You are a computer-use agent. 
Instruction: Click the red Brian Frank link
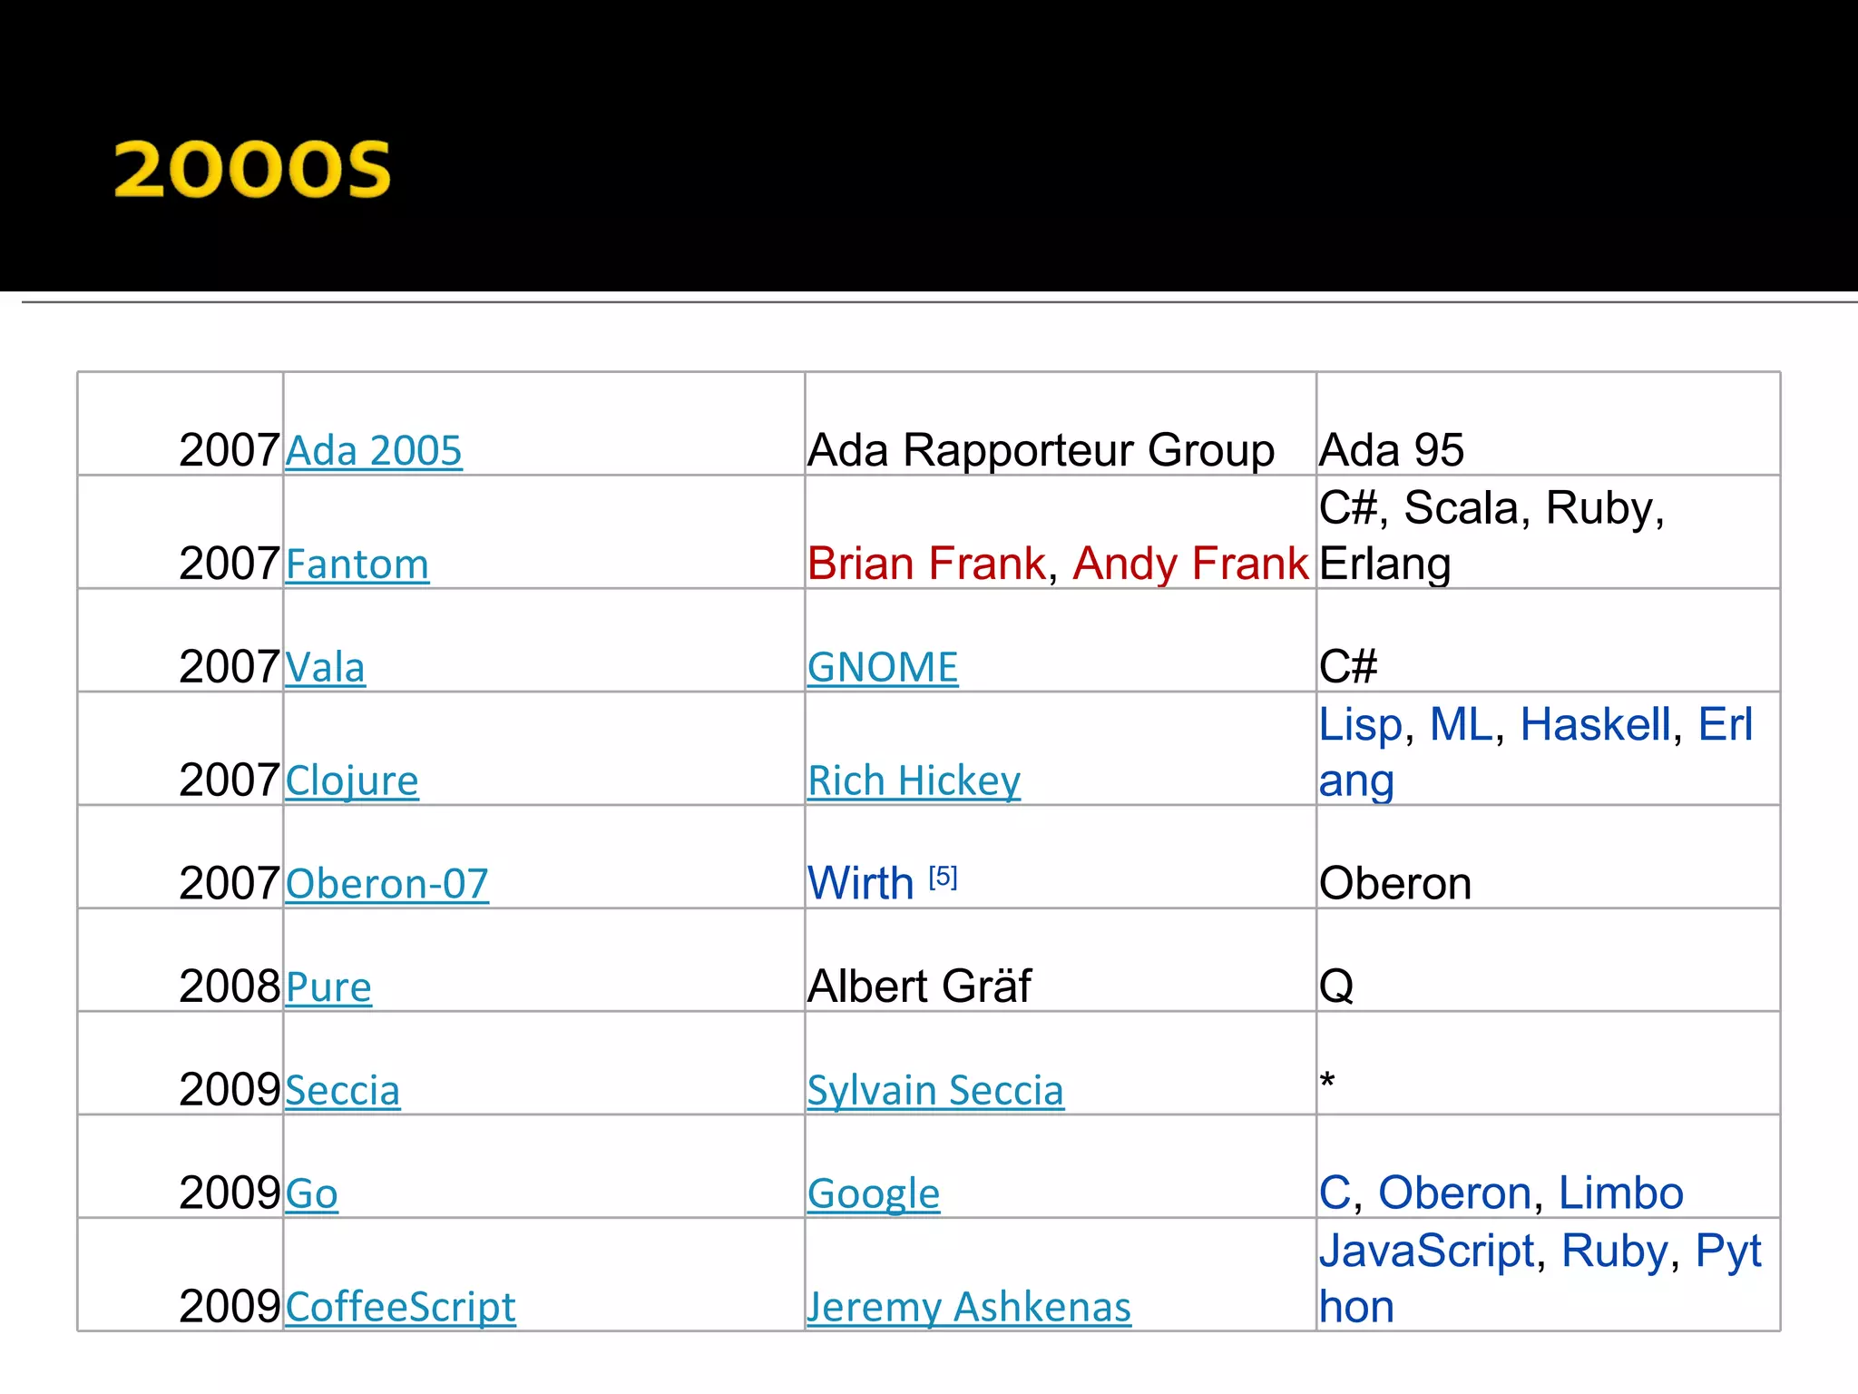pyautogui.click(x=926, y=564)
